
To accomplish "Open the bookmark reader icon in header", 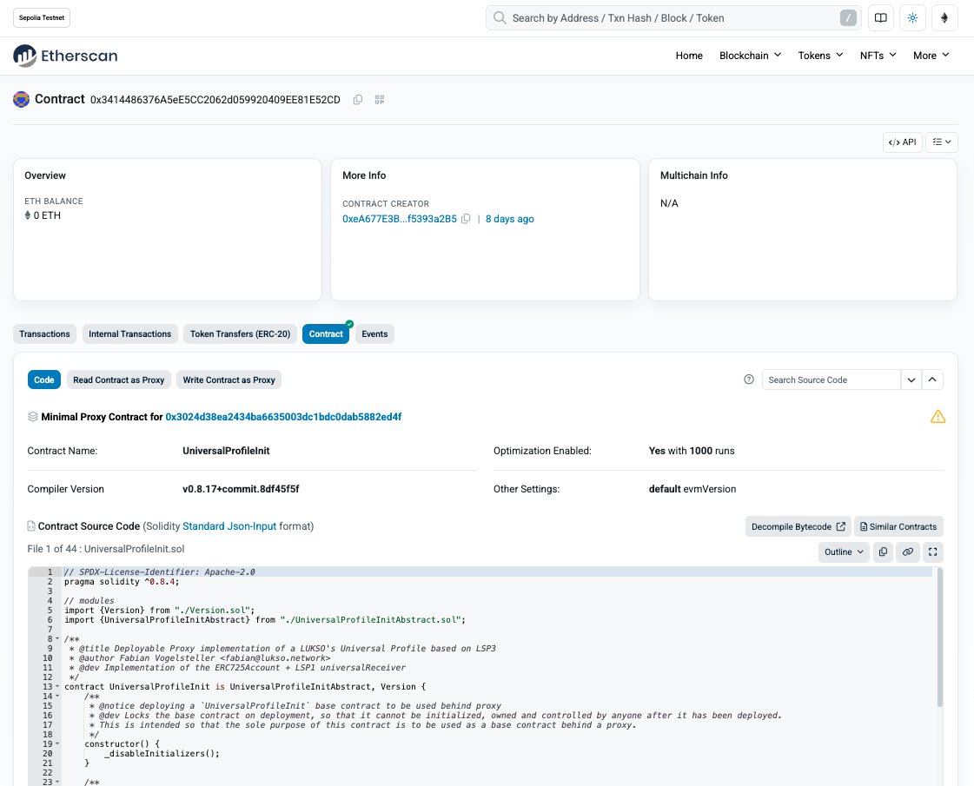I will pos(880,18).
